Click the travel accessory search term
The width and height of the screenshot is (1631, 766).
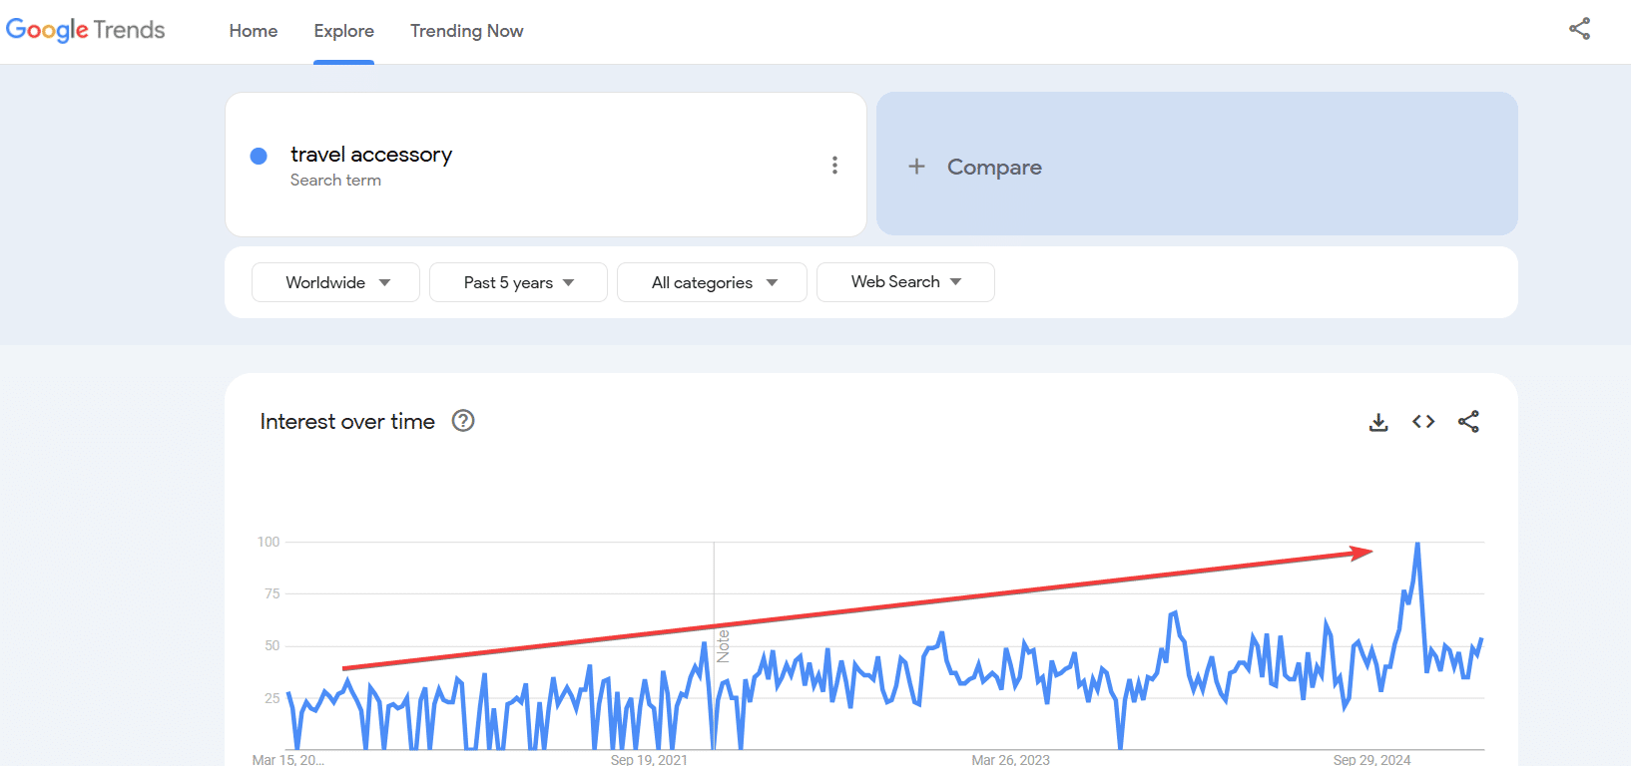[x=371, y=155]
